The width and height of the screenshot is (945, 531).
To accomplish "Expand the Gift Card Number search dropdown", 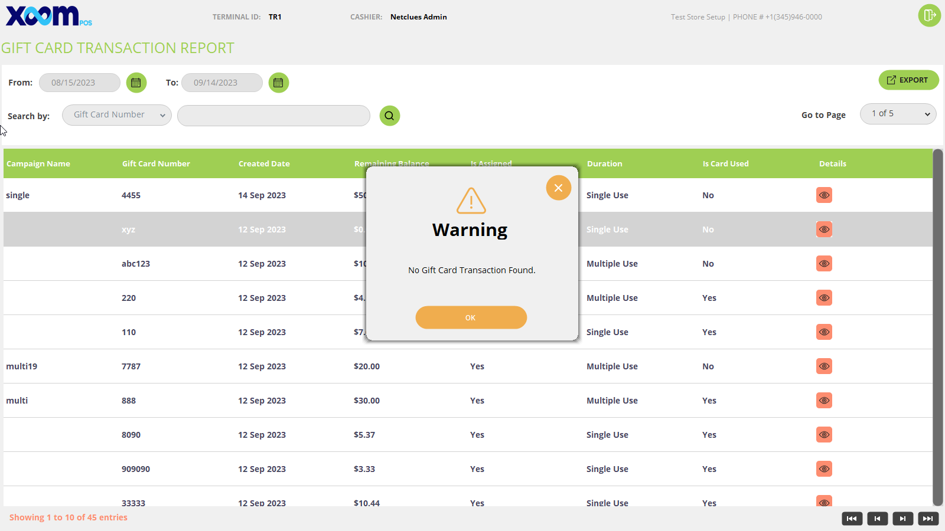I will click(x=116, y=115).
